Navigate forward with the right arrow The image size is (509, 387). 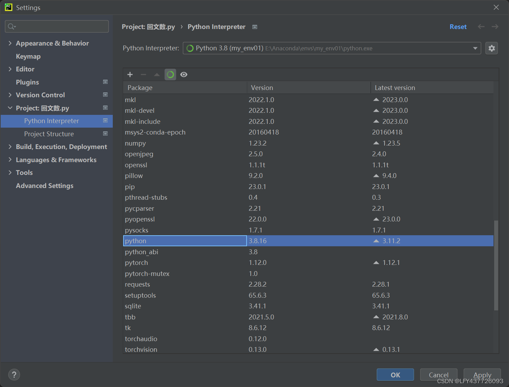[x=495, y=27]
